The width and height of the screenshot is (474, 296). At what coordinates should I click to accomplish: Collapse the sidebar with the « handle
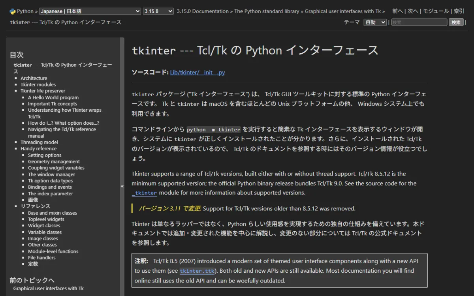pyautogui.click(x=122, y=186)
